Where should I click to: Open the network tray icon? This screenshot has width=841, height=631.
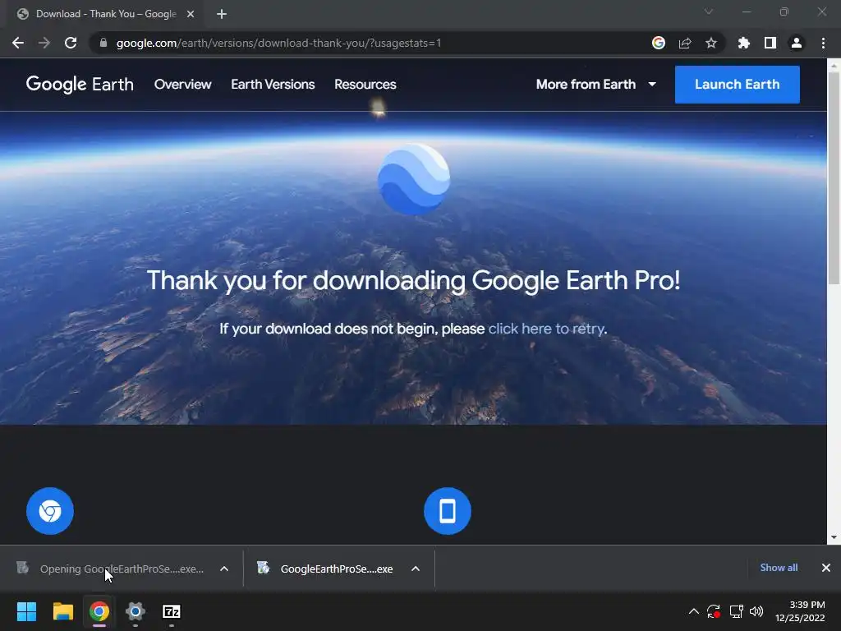coord(736,611)
